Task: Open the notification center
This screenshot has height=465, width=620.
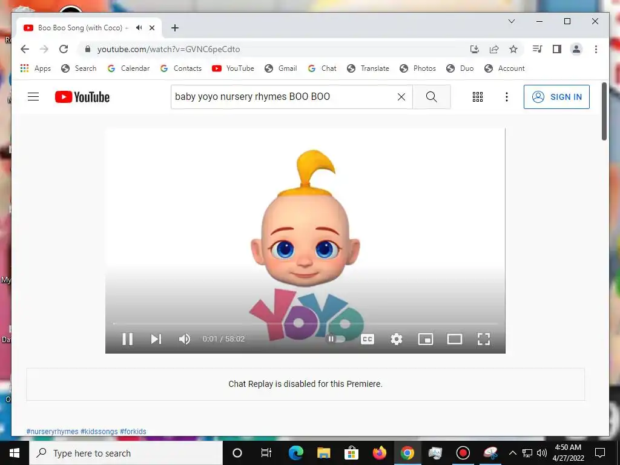Action: (x=600, y=453)
